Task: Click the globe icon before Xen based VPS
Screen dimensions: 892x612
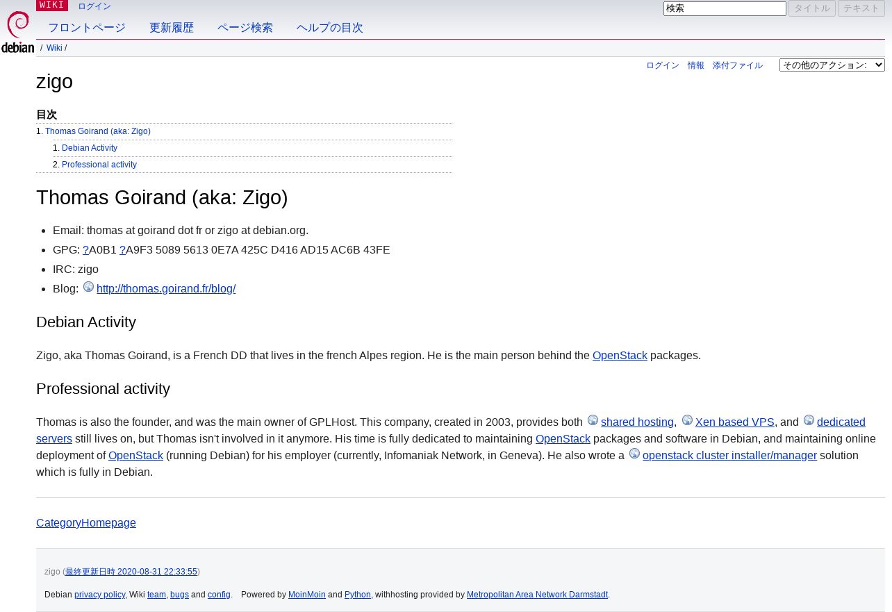Action: (687, 420)
